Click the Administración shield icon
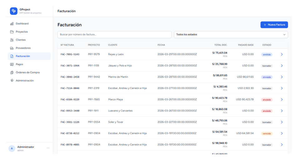 click(x=12, y=80)
